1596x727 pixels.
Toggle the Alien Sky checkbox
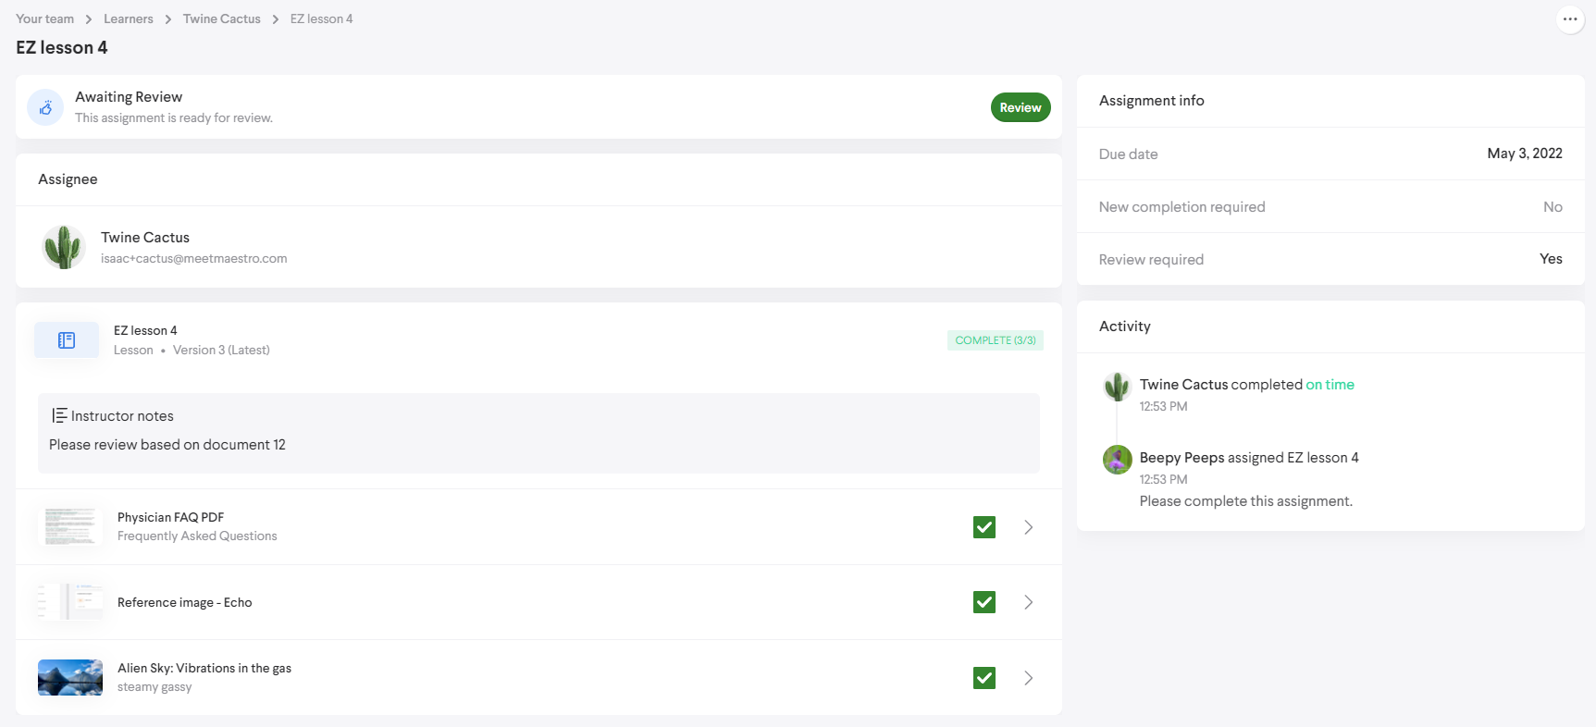coord(984,678)
